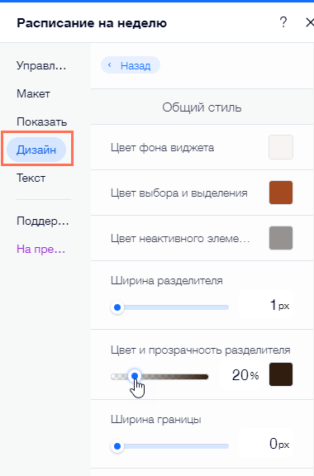Switch to the Показать tab
This screenshot has width=314, height=476.
(42, 121)
